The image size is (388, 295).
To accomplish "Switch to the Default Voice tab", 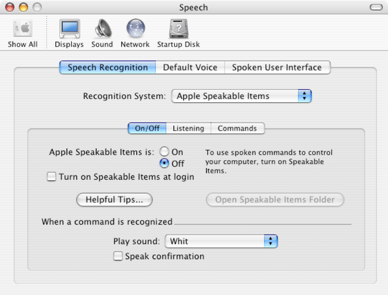I will tap(190, 67).
